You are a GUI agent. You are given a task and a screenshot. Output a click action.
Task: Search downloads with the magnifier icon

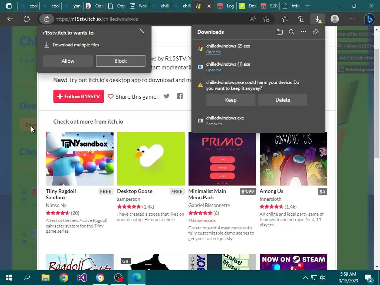pos(292,32)
